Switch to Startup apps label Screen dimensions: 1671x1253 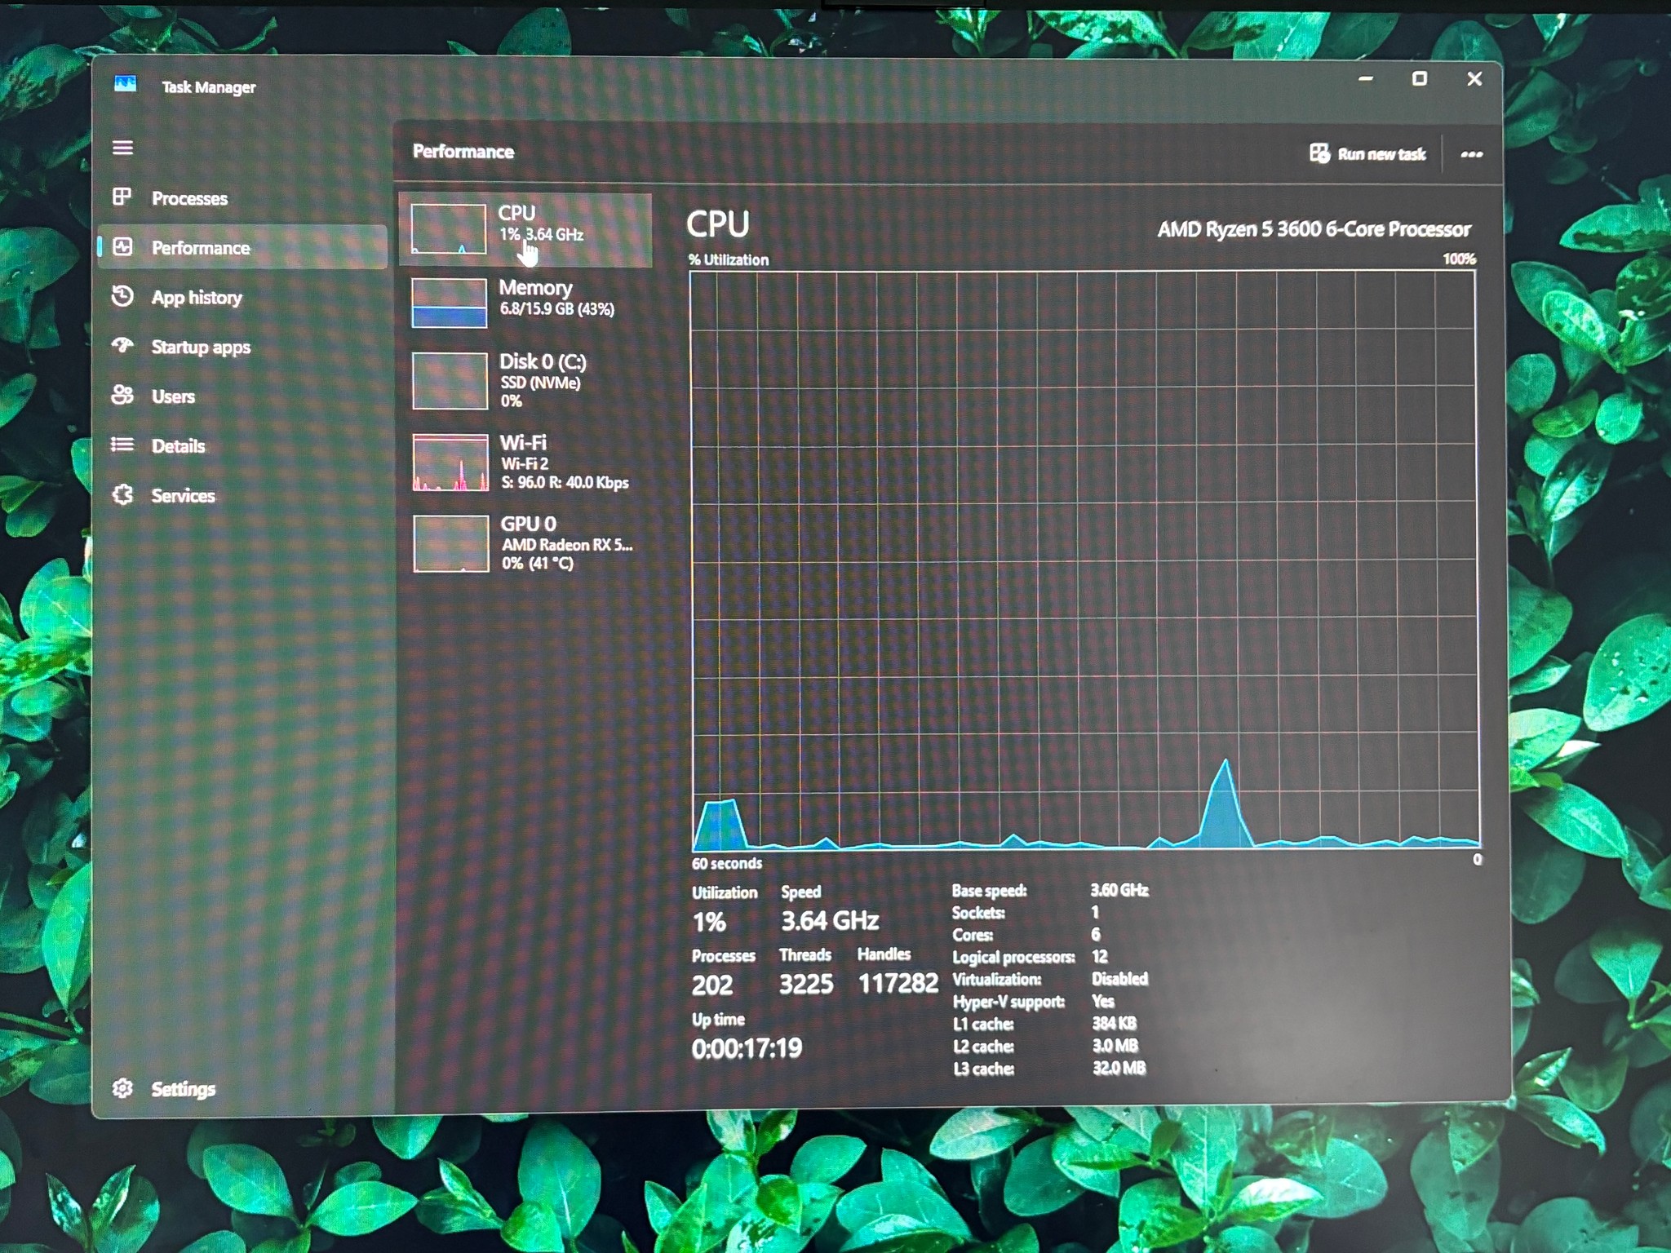[201, 348]
